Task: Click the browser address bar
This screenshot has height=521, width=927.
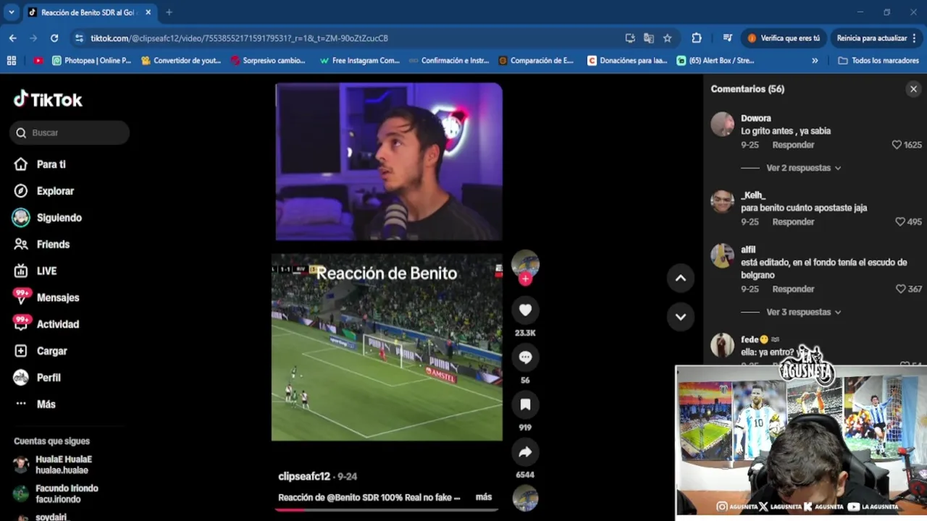Action: [x=348, y=38]
